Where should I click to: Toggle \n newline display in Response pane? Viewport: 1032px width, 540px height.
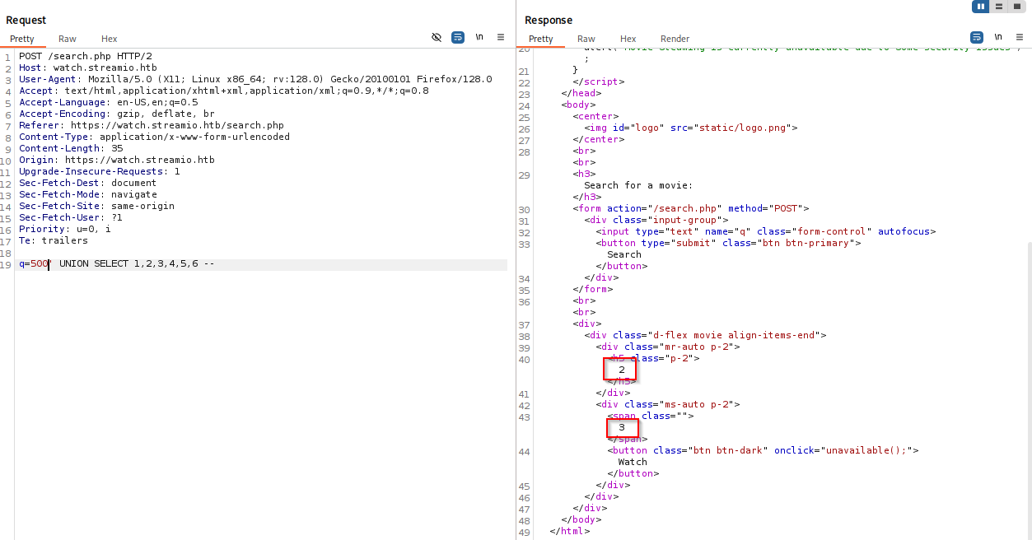coord(998,38)
